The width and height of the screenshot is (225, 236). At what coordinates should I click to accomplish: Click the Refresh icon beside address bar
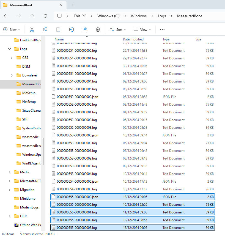tap(45, 16)
